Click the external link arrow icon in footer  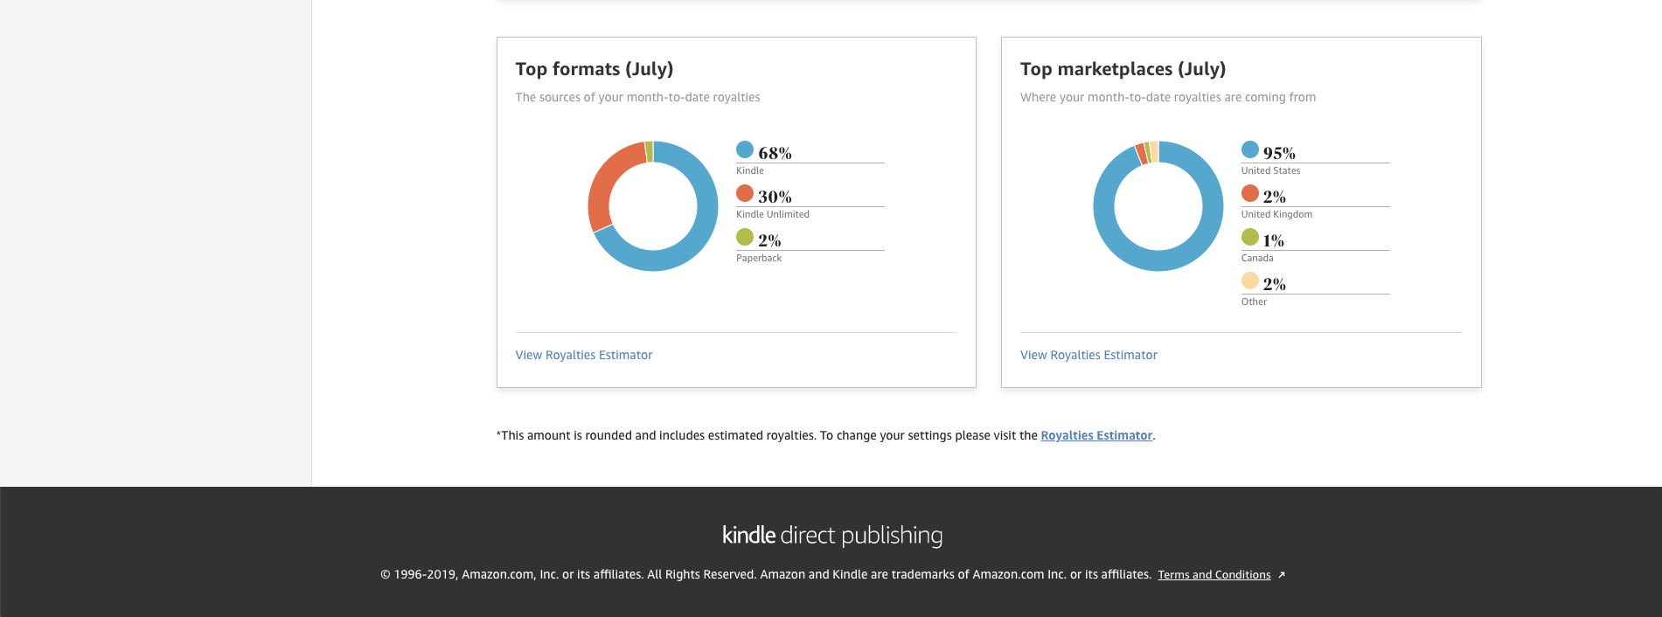click(1282, 575)
